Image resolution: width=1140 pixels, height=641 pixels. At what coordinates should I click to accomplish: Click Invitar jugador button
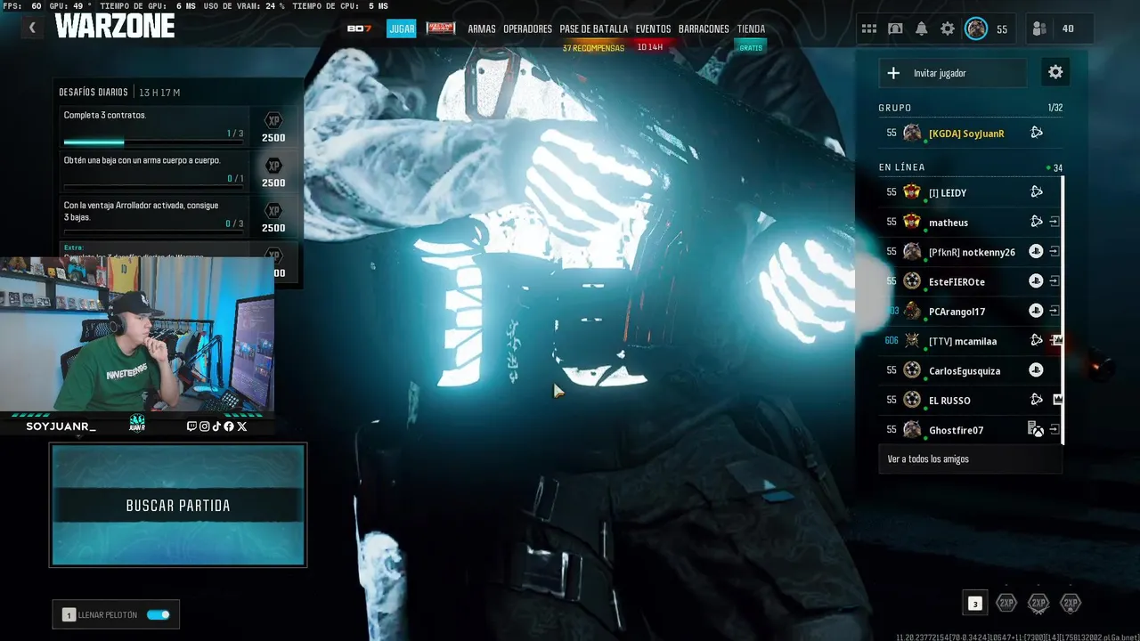pyautogui.click(x=952, y=73)
